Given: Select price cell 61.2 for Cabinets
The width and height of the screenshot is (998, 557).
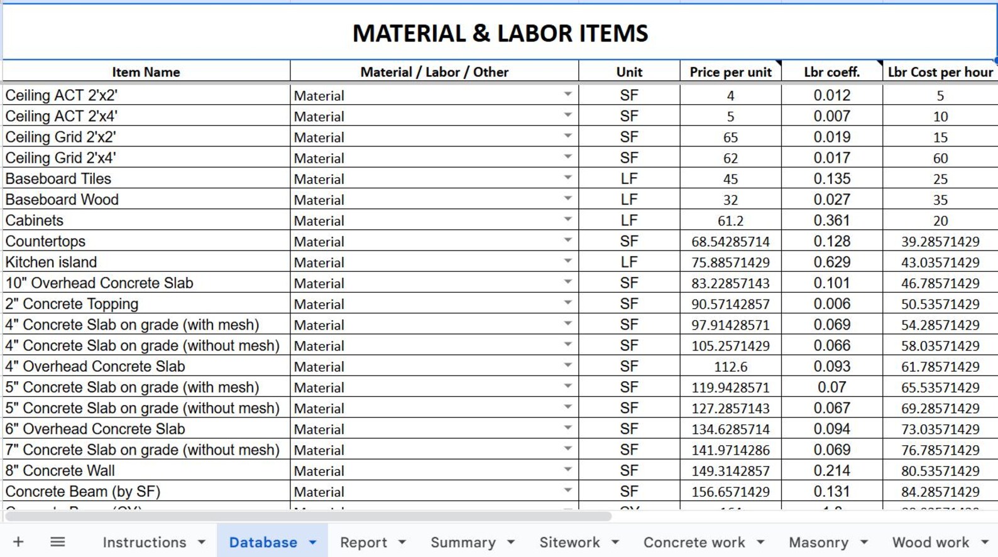Looking at the screenshot, I should [x=730, y=220].
